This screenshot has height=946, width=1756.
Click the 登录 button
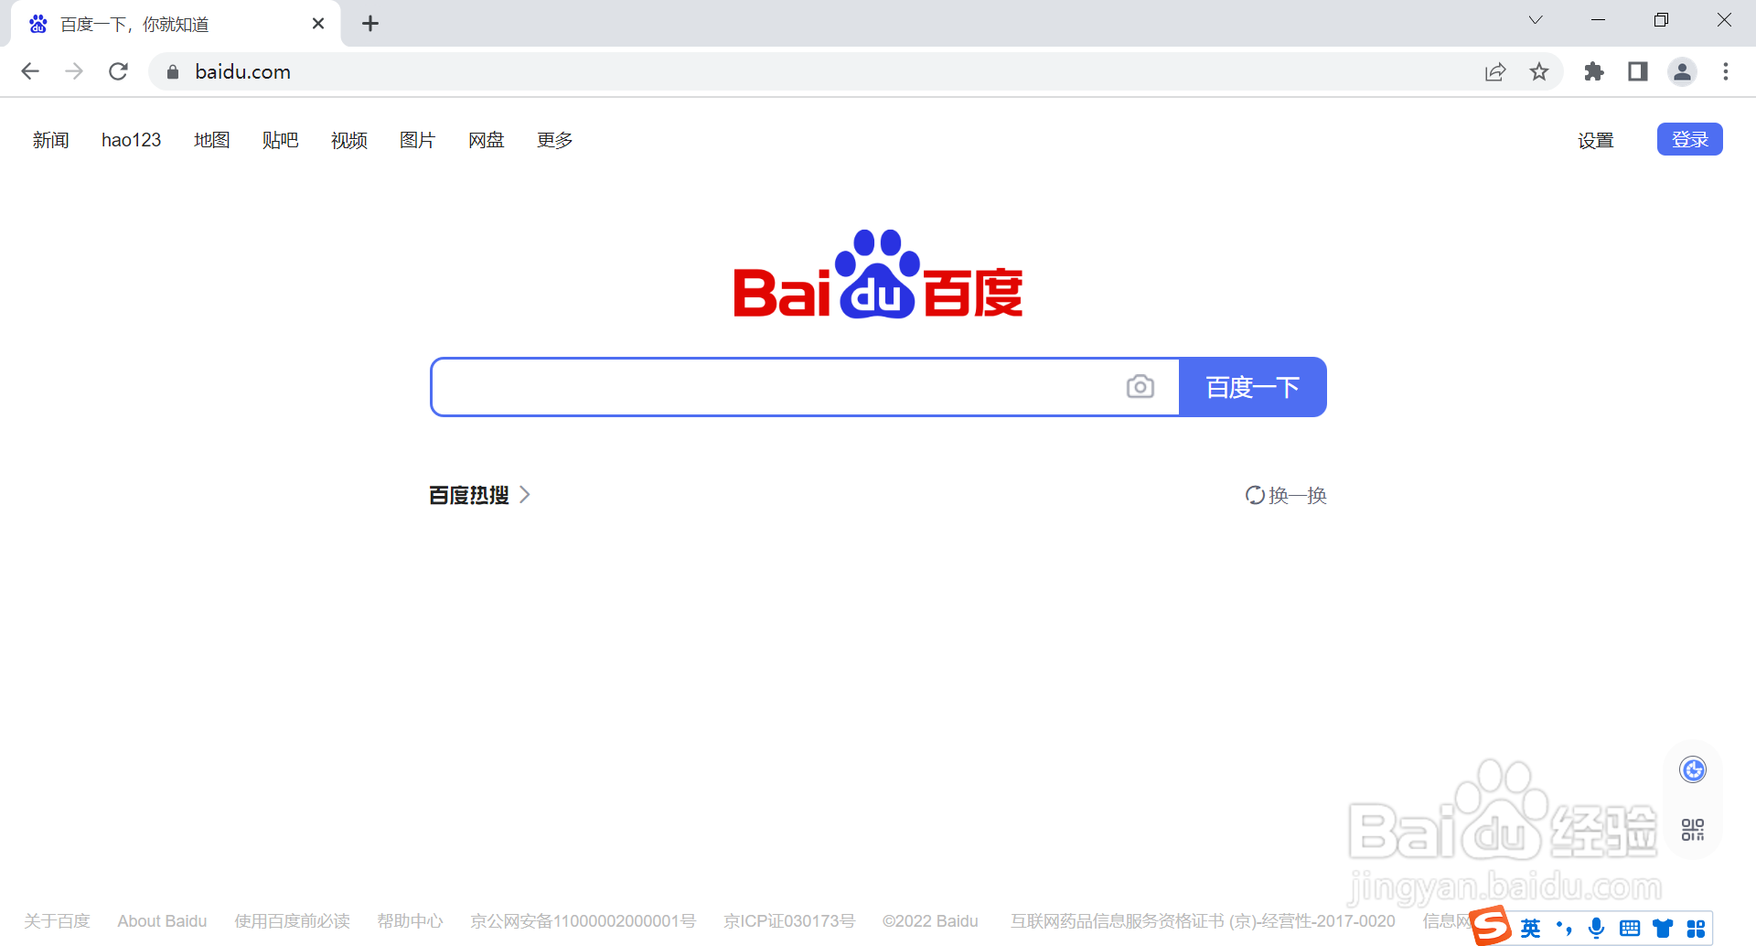click(x=1690, y=139)
